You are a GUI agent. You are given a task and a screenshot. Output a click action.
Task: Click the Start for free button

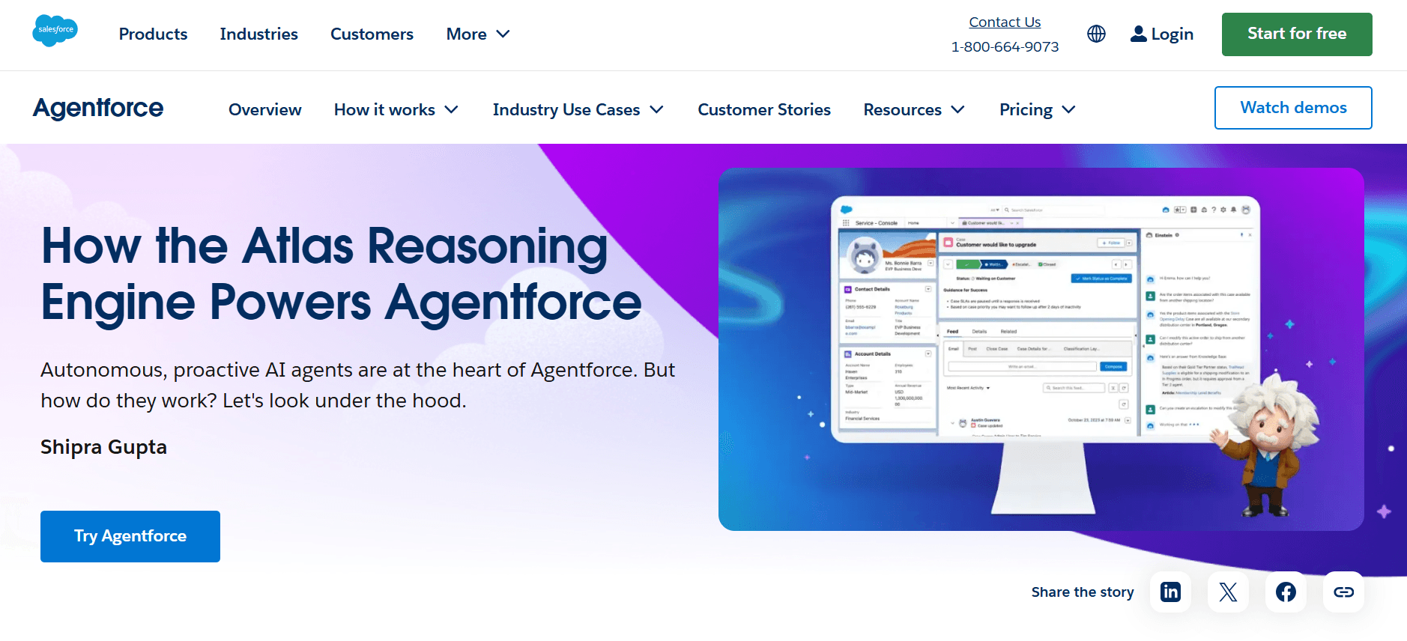1297,34
